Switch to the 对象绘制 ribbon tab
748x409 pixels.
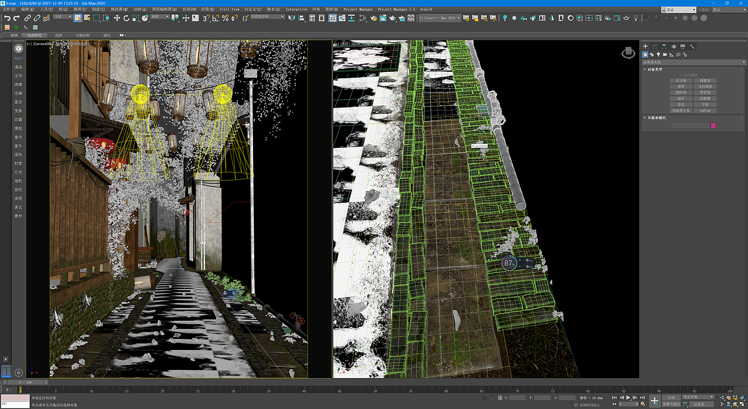click(82, 35)
